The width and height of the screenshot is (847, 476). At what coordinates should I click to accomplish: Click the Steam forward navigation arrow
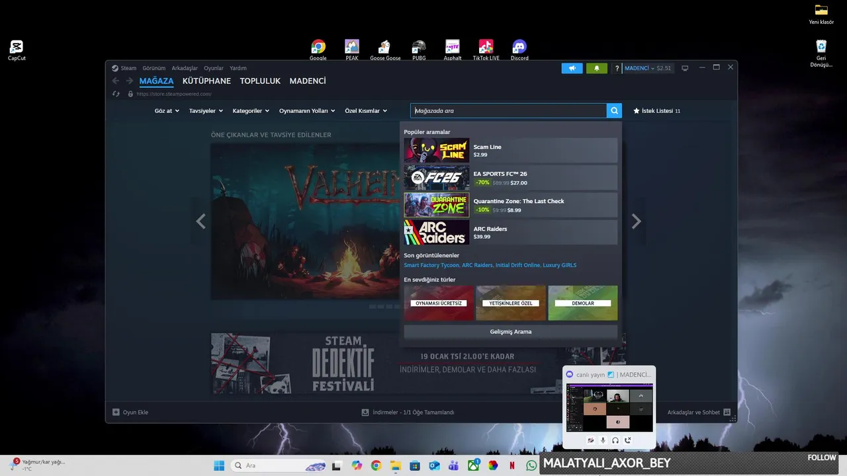(x=130, y=81)
